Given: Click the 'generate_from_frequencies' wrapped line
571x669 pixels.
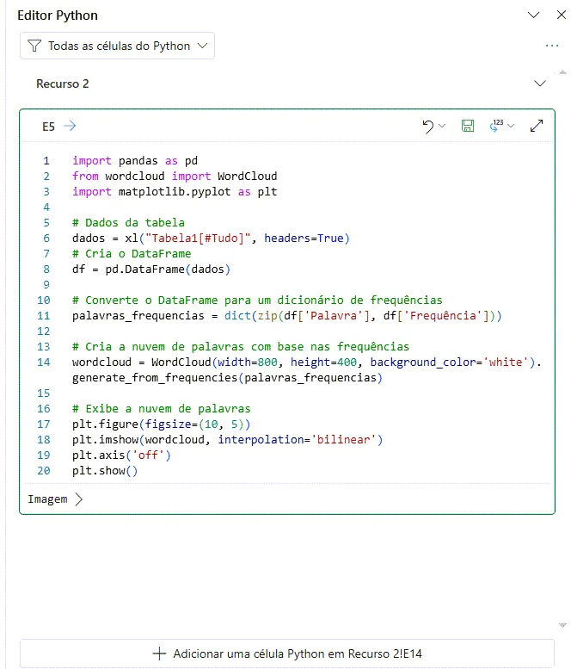Looking at the screenshot, I should 227,378.
